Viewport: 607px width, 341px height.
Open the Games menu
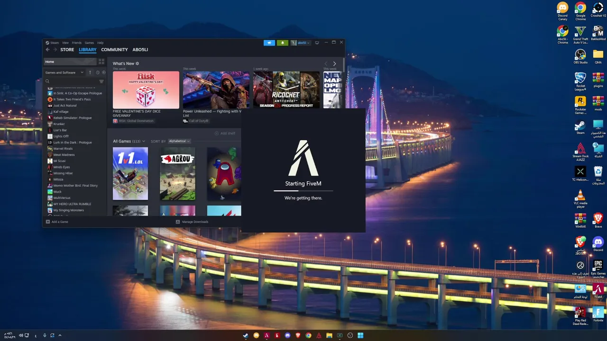(x=89, y=43)
